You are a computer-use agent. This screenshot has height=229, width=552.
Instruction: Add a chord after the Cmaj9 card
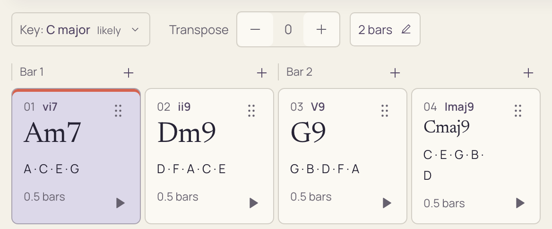pos(528,73)
